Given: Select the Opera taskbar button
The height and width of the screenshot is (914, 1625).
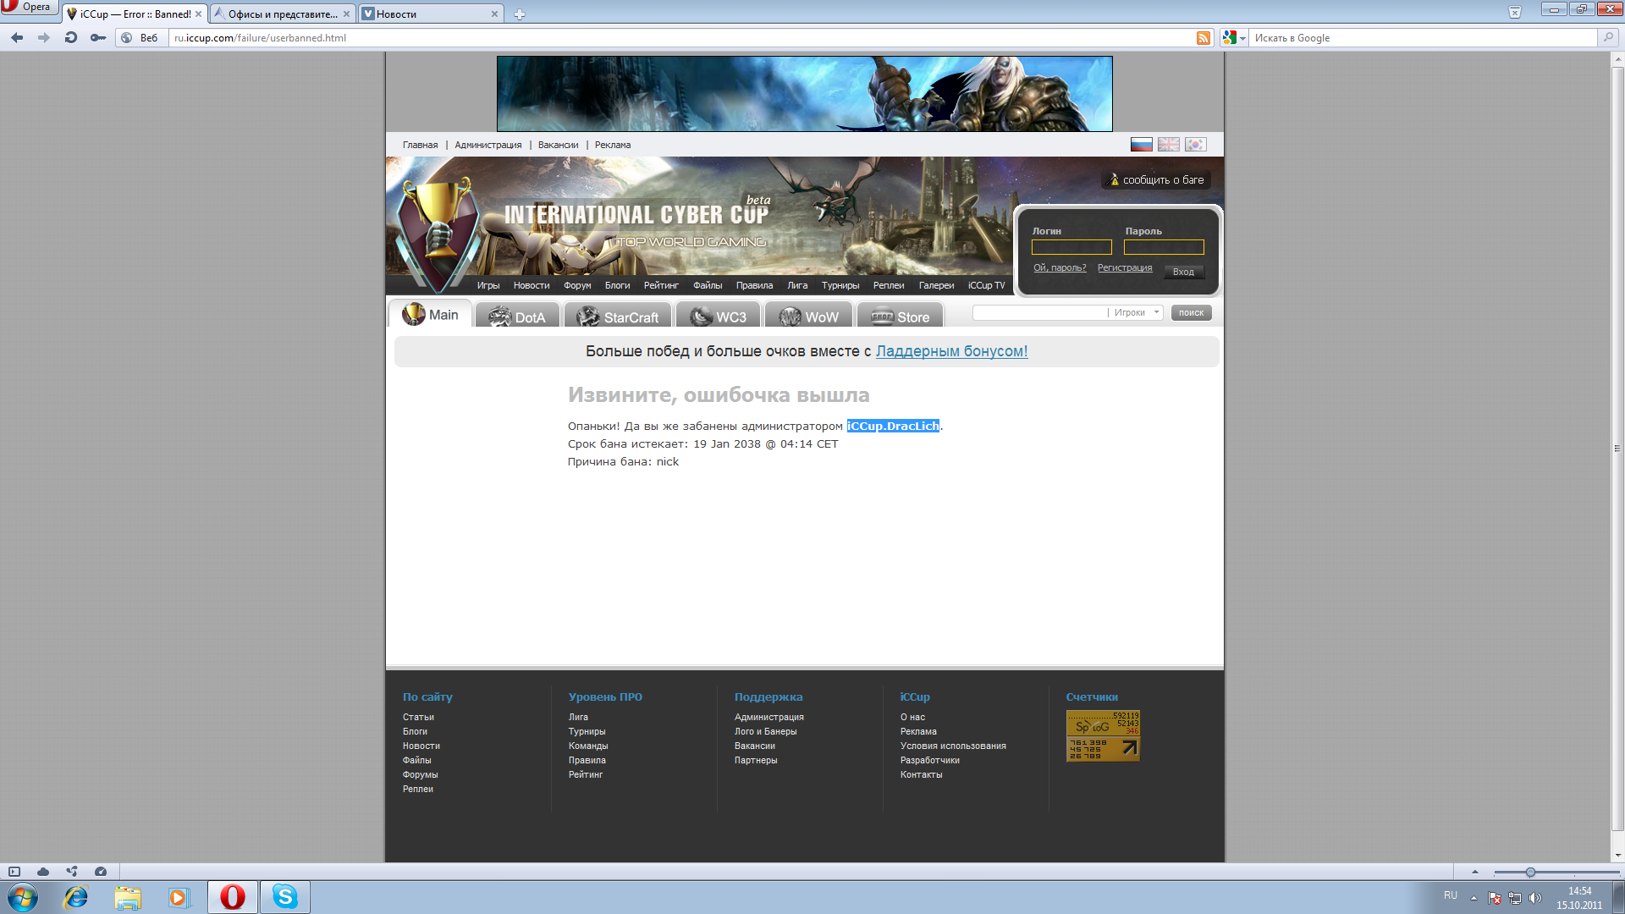Looking at the screenshot, I should click(x=233, y=897).
